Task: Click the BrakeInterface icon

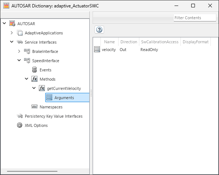Action: 27,51
